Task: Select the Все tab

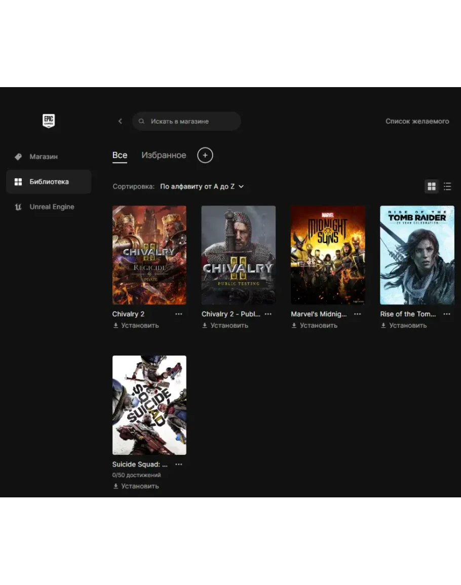Action: (120, 155)
